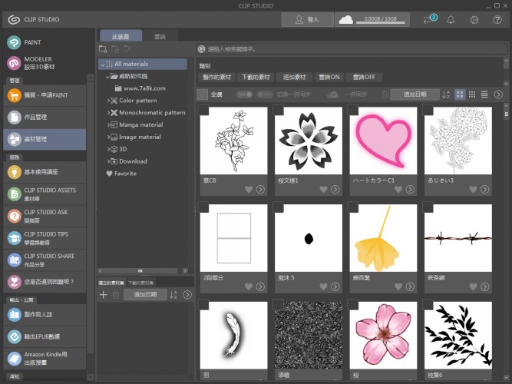
Task: Expand the 3D tree node
Action: pyautogui.click(x=108, y=149)
